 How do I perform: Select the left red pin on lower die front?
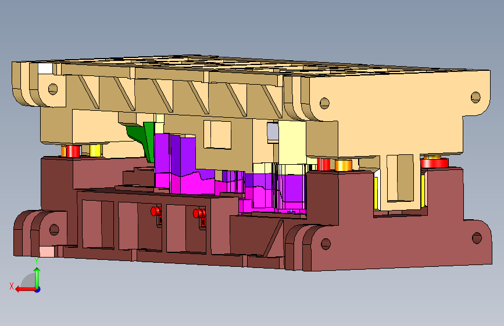[x=156, y=212]
